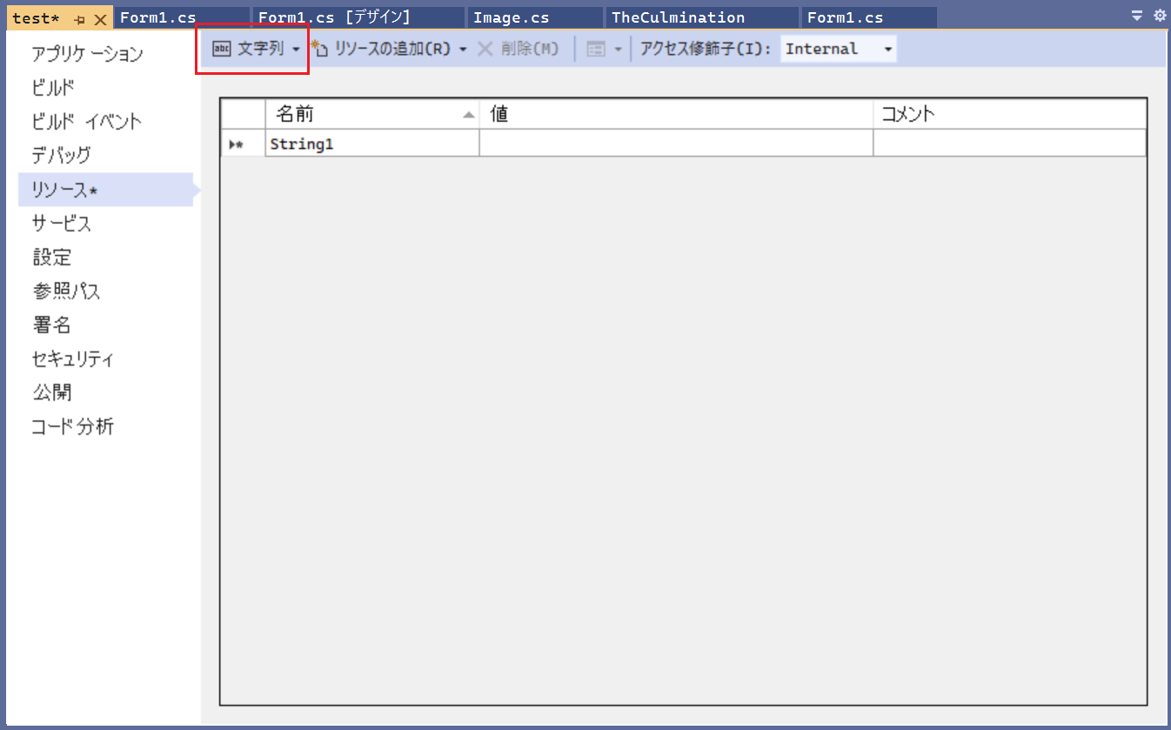Open the ビルド イベント page
Image resolution: width=1171 pixels, height=730 pixels.
(87, 122)
